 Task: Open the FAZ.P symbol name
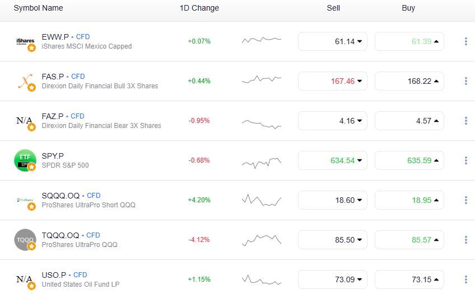(x=53, y=116)
